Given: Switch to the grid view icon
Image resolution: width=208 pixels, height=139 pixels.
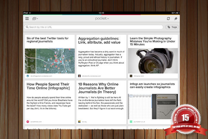Looking at the screenshot, I should (27, 19).
